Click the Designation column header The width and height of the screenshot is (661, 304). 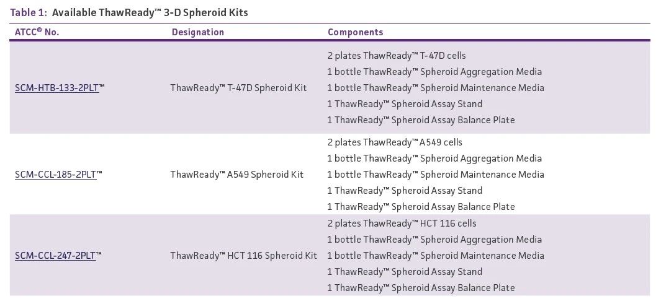[x=197, y=32]
